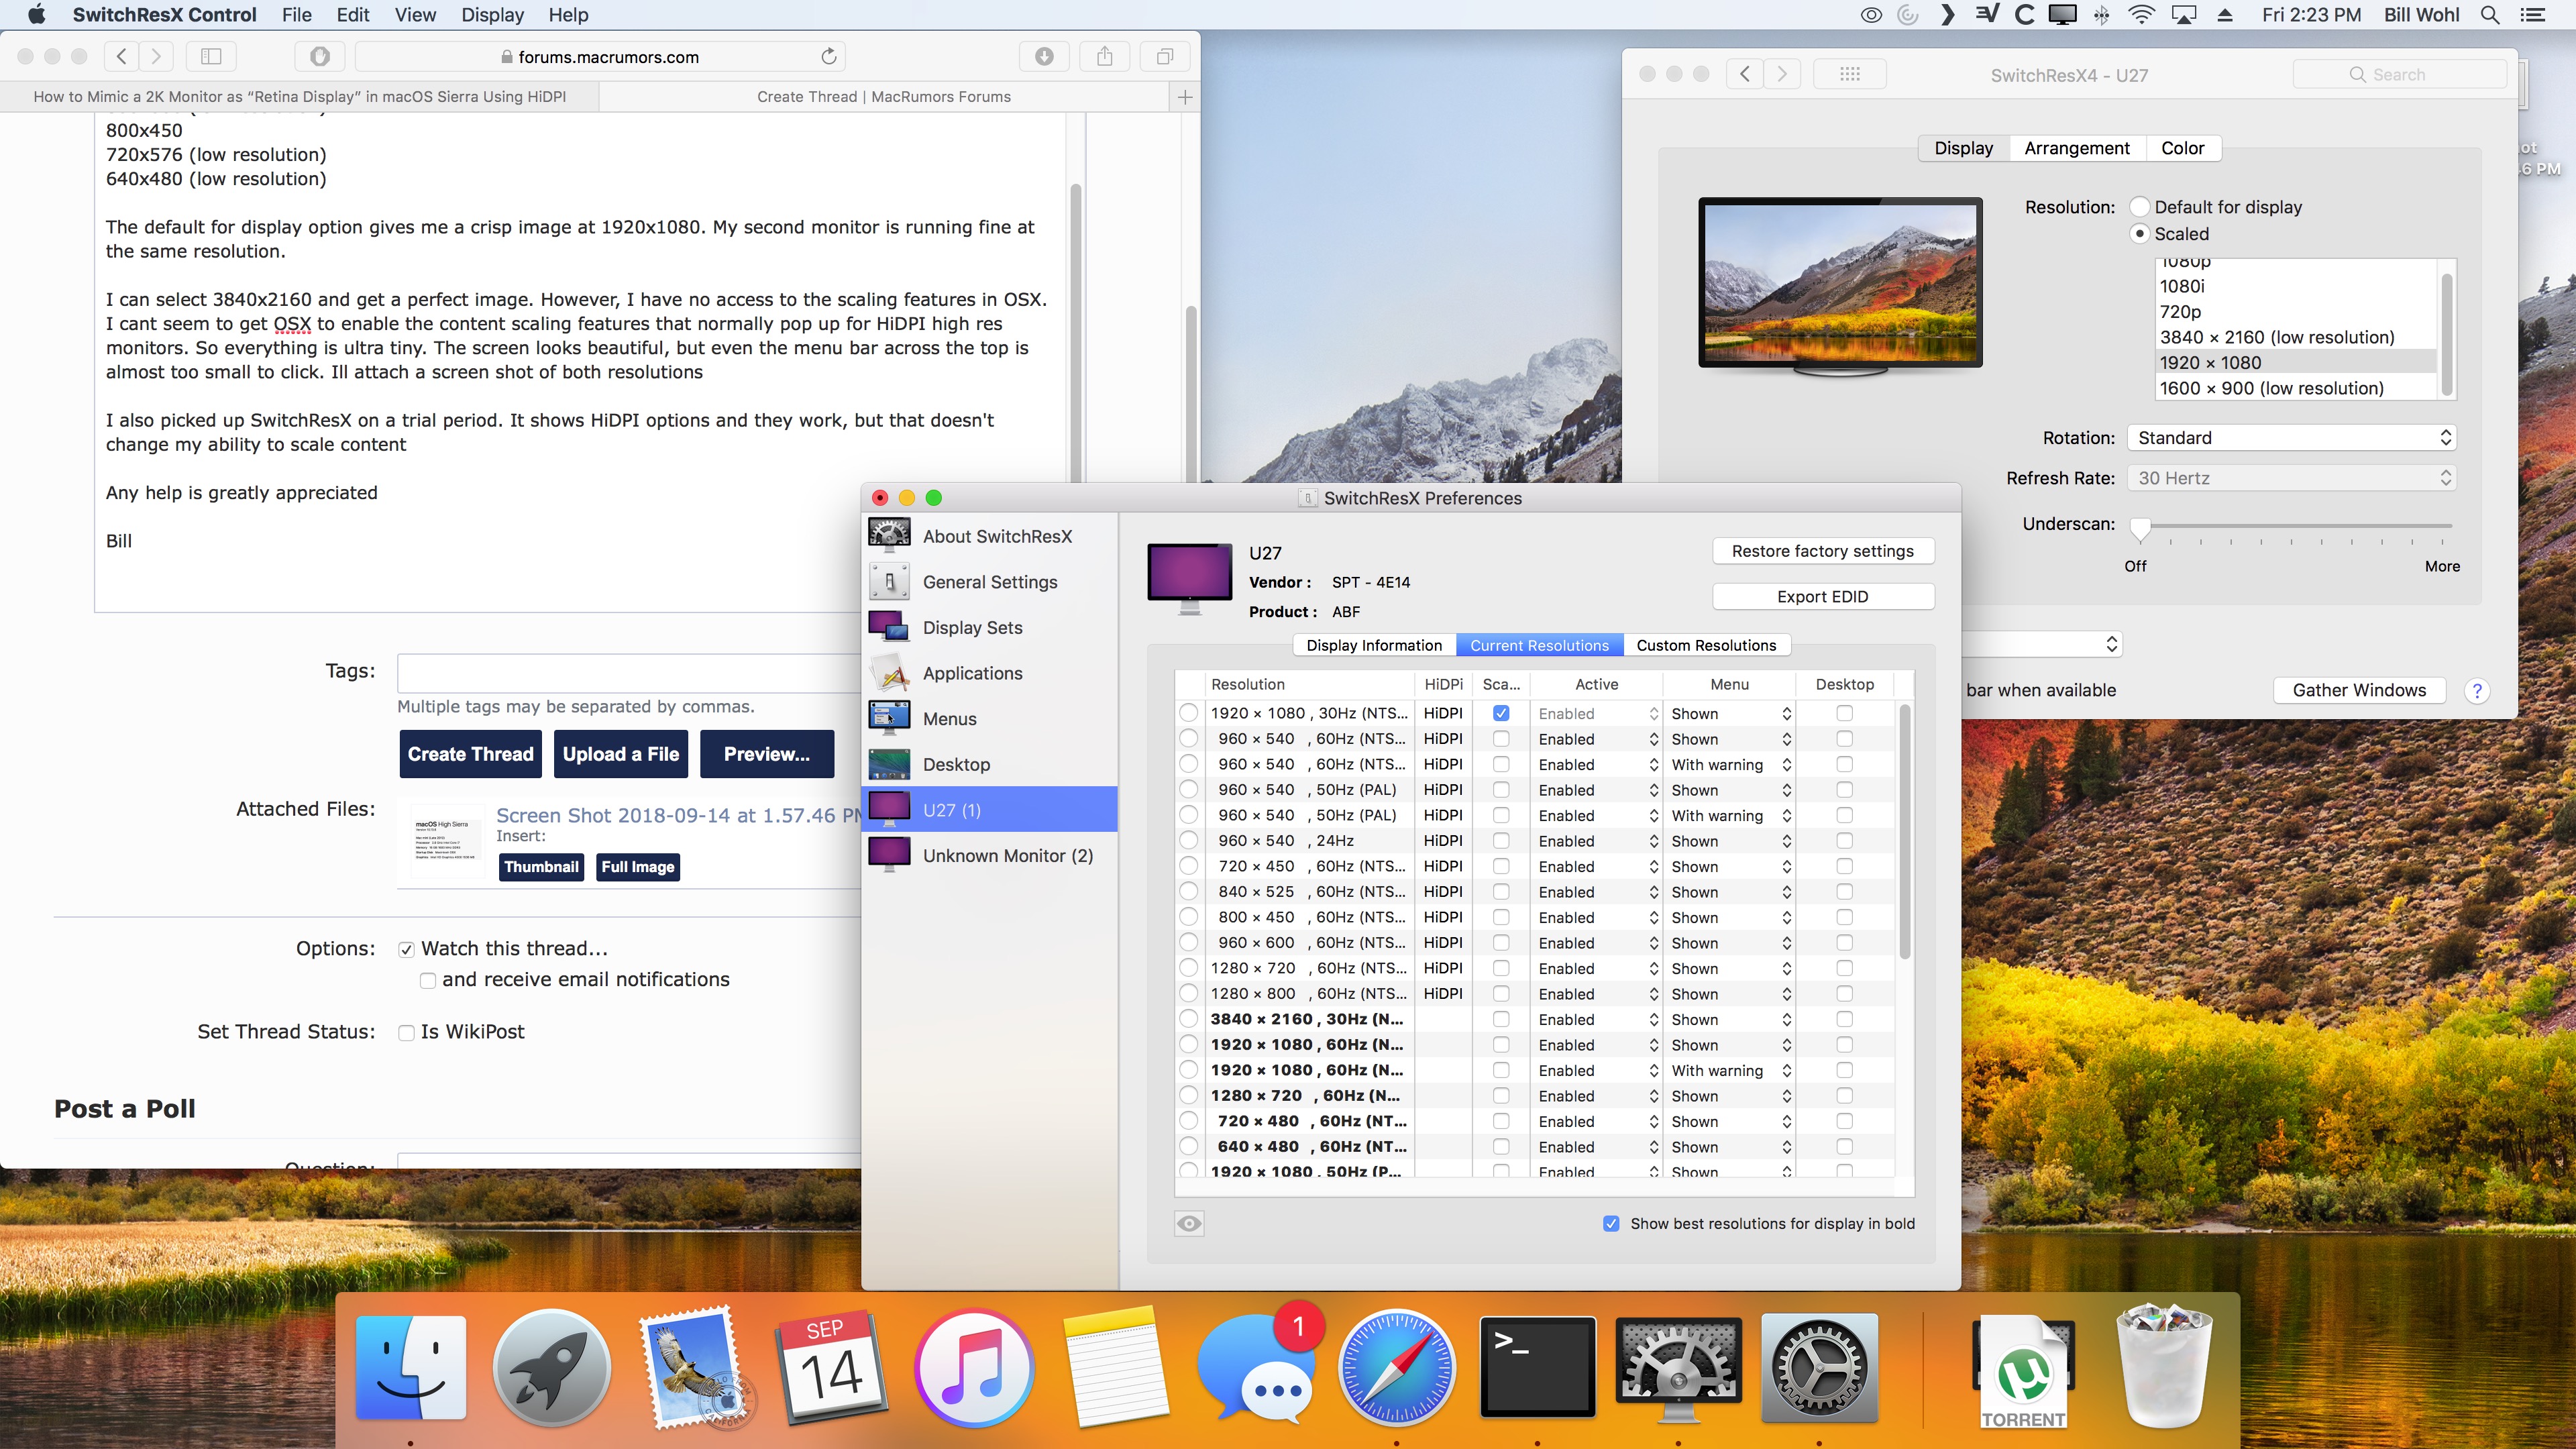Open Menu dropdown for 960 × 540 50Hz With warning row
This screenshot has width=2576, height=1449.
point(1730,815)
